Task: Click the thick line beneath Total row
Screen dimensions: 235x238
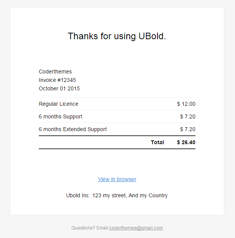Action: tap(117, 149)
